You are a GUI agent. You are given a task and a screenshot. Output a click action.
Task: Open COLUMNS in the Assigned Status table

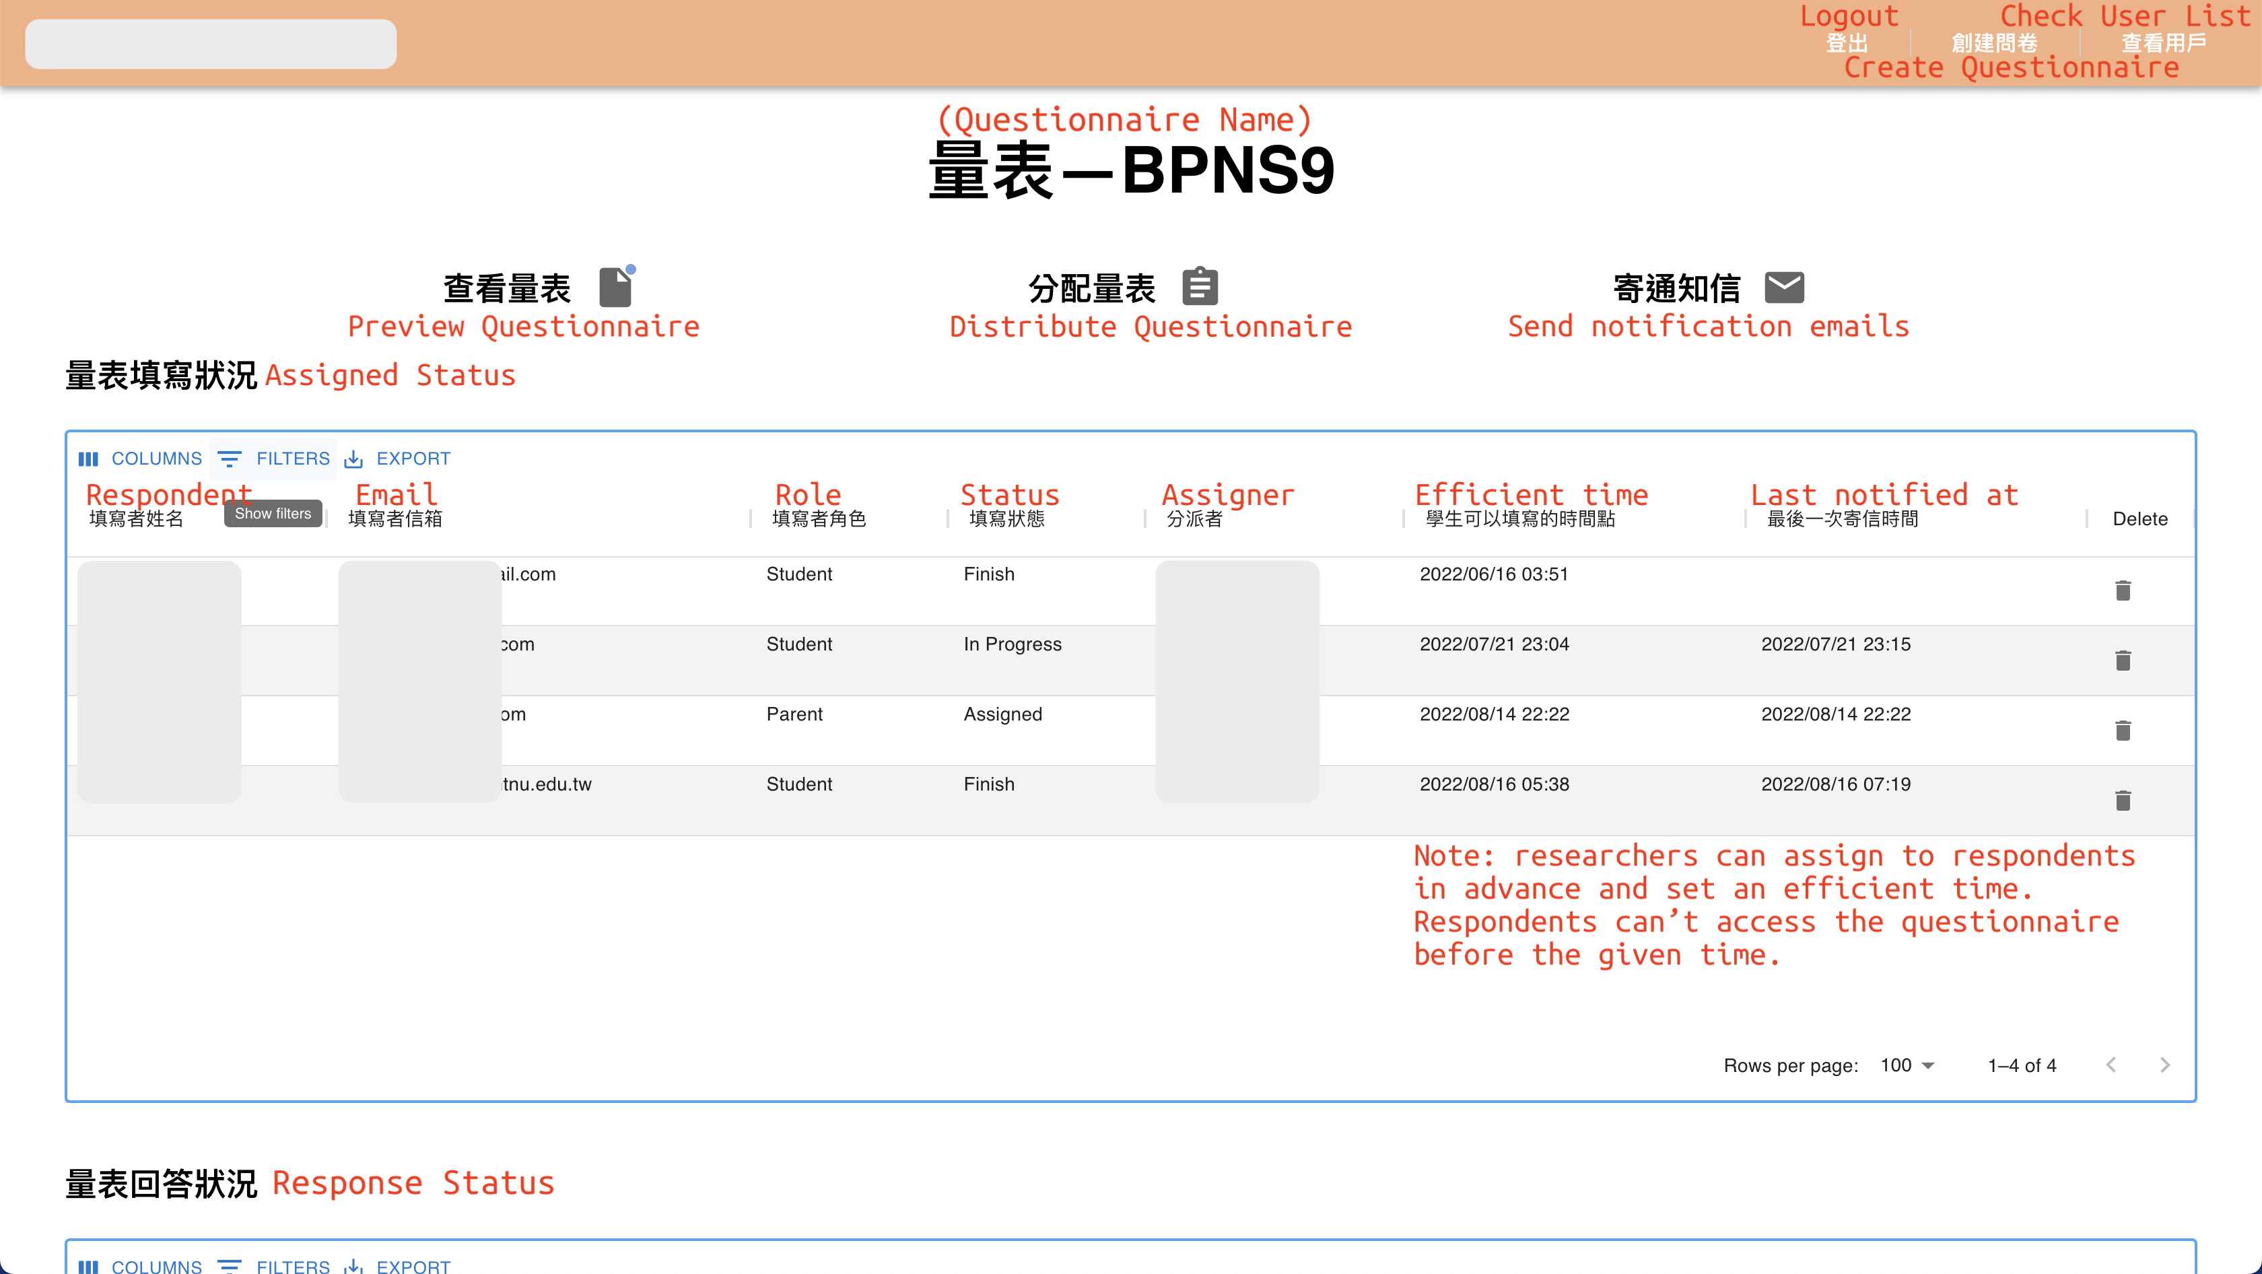(141, 459)
